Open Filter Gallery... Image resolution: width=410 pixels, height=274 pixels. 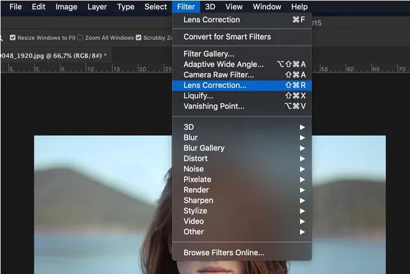tap(208, 54)
